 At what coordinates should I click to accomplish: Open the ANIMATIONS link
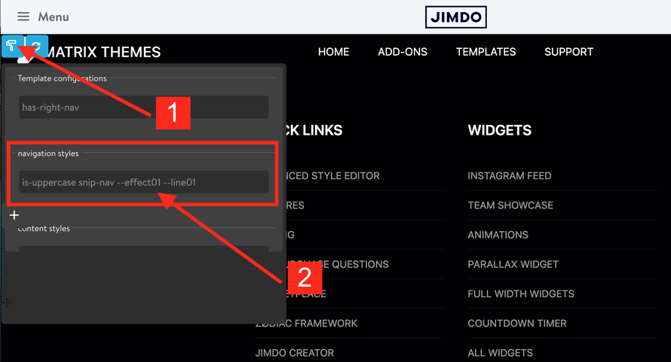tap(498, 235)
